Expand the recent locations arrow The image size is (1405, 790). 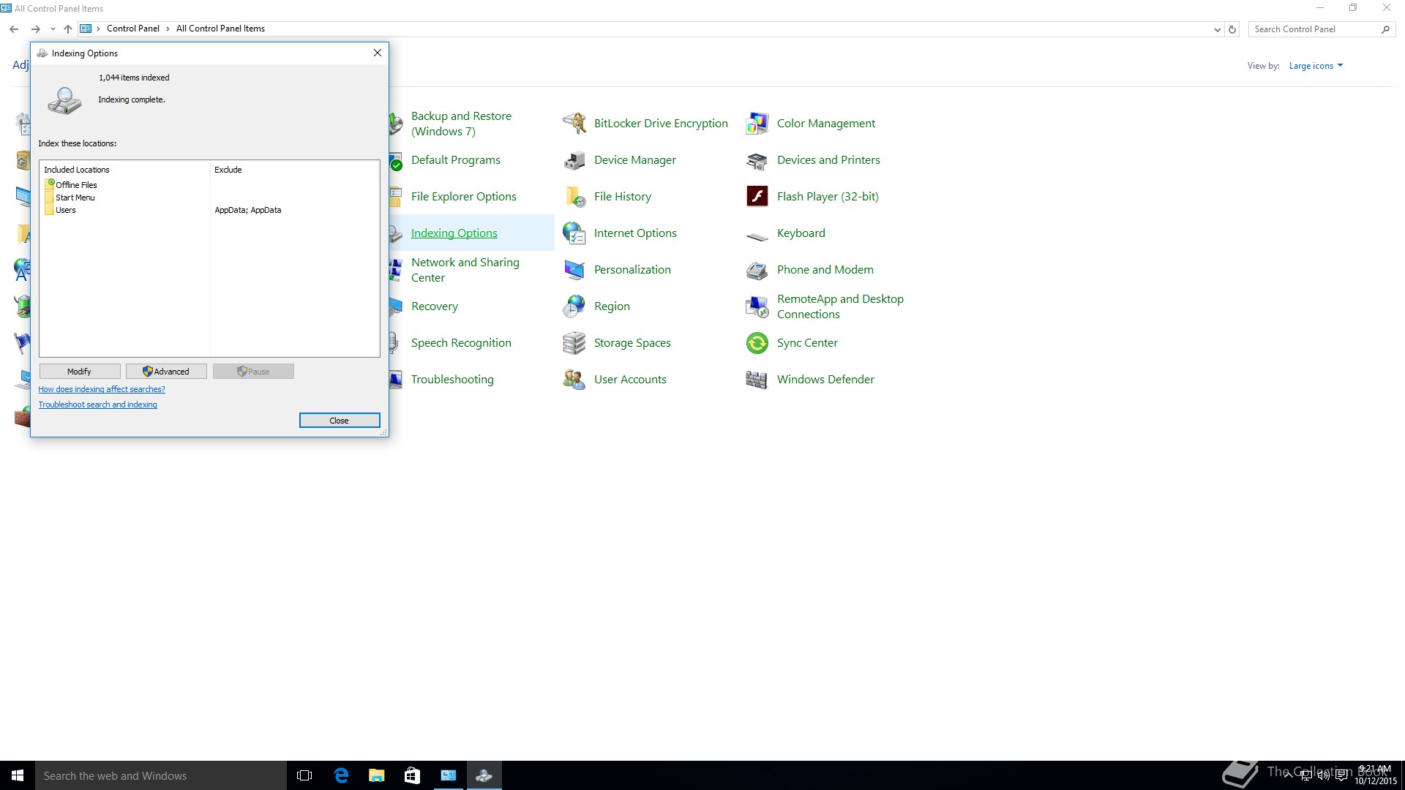coord(53,29)
